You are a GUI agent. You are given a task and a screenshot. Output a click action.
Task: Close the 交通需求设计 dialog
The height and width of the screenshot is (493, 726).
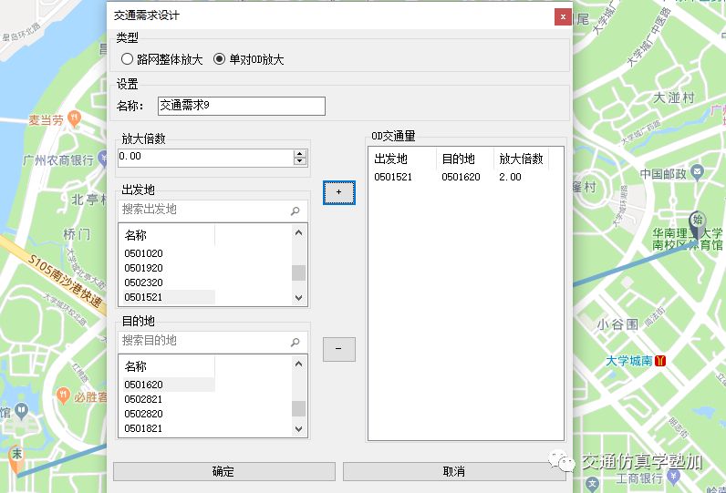coord(563,17)
